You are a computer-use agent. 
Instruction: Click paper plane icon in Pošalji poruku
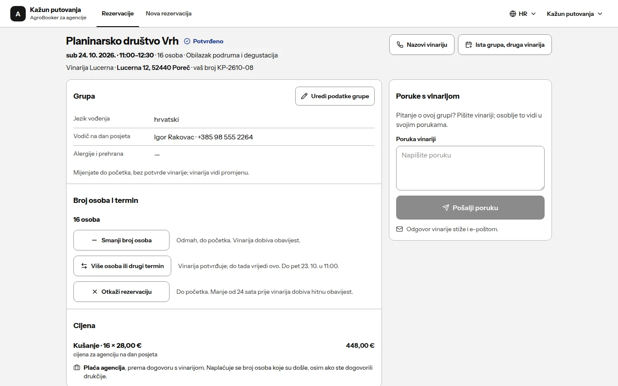pos(446,208)
